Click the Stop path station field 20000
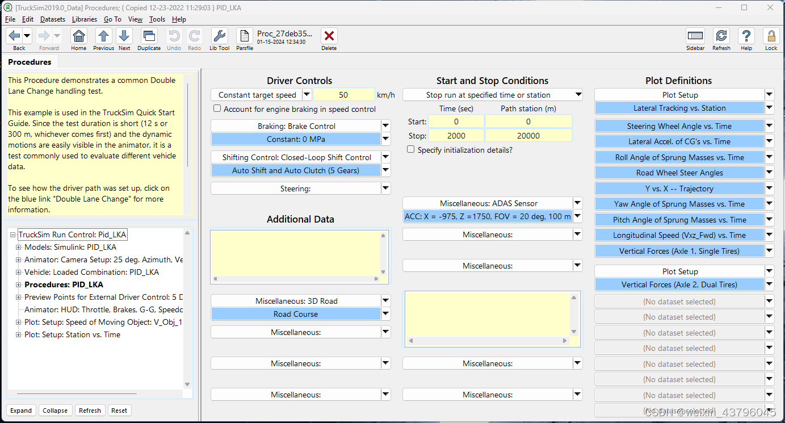This screenshot has width=785, height=423. (528, 136)
